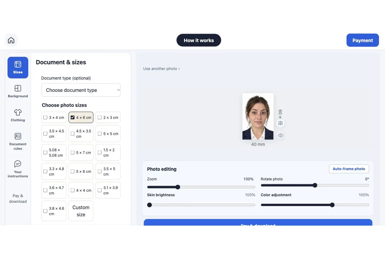This screenshot has width=385, height=256.
Task: Click the passport photo preview thumbnail
Action: (x=258, y=116)
